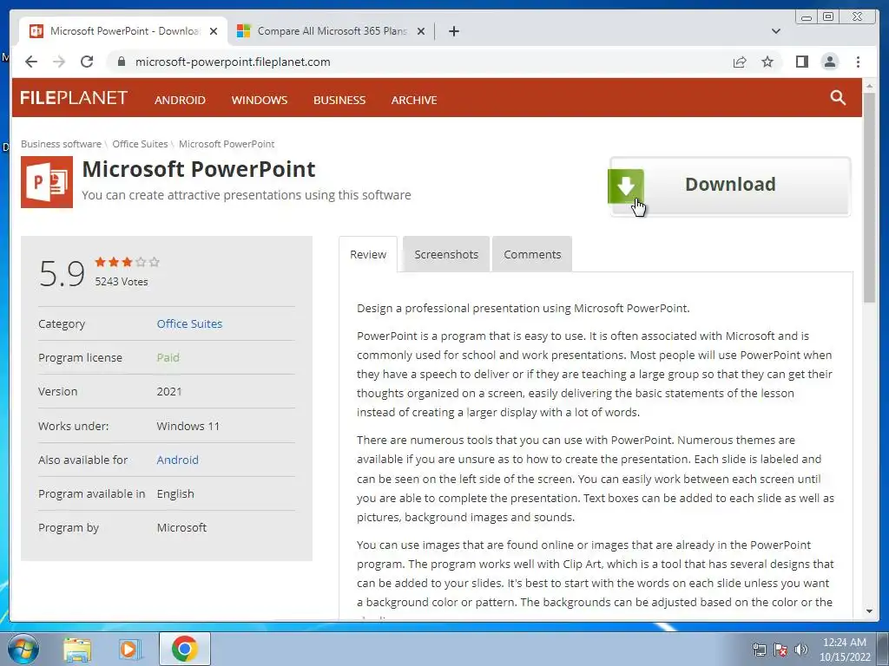Viewport: 889px width, 666px height.
Task: Open the Windows Start button
Action: click(x=23, y=649)
